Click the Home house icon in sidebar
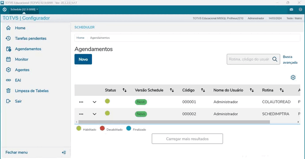Viewport: 305px width, 159px height. (8, 28)
